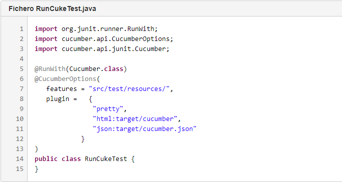342x182 pixels.
Task: Click the '@RunWith' annotation
Action: click(50, 68)
